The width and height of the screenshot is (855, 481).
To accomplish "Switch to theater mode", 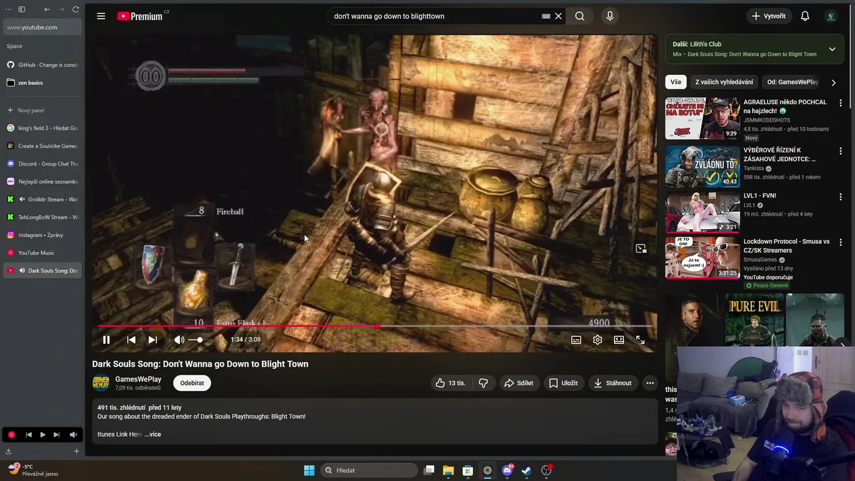I will 619,339.
